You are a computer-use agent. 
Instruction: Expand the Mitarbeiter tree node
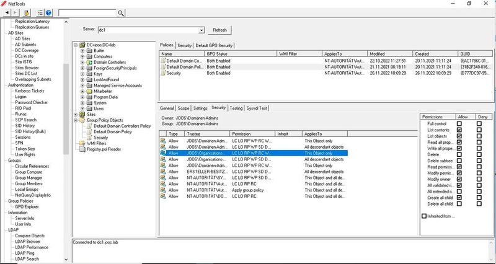[82, 91]
